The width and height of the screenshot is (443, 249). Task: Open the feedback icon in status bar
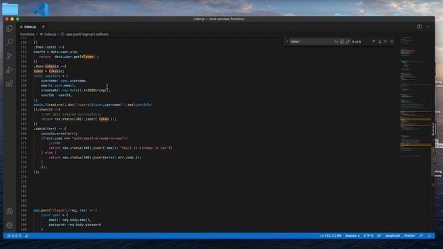coord(422,235)
